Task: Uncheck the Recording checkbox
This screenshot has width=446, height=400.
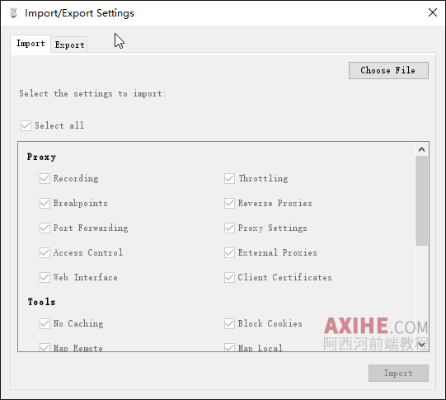Action: (45, 179)
